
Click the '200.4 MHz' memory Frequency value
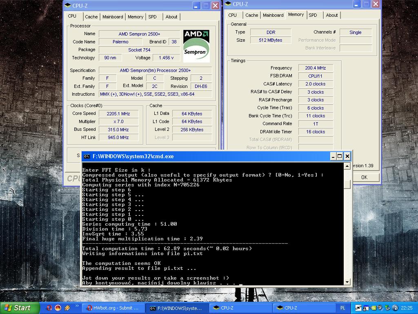coord(316,68)
